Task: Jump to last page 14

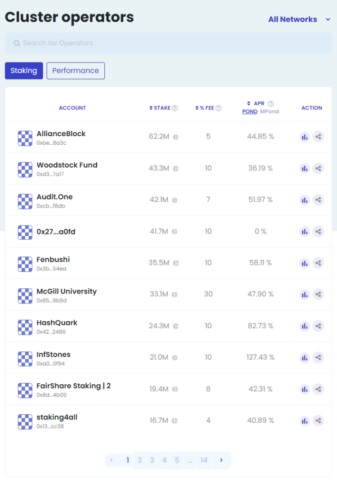Action: [x=204, y=460]
